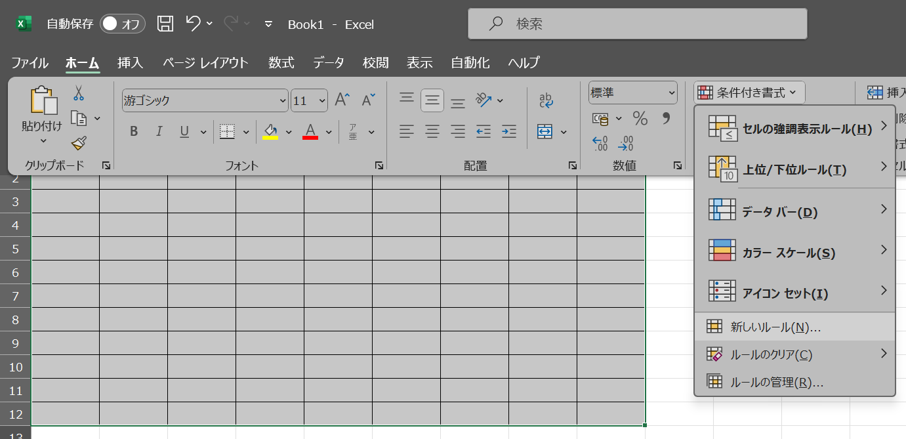
Task: Open the font name 游ゴシック dropdown
Action: pos(283,100)
